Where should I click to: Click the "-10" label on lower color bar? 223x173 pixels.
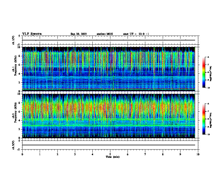(x=208, y=135)
